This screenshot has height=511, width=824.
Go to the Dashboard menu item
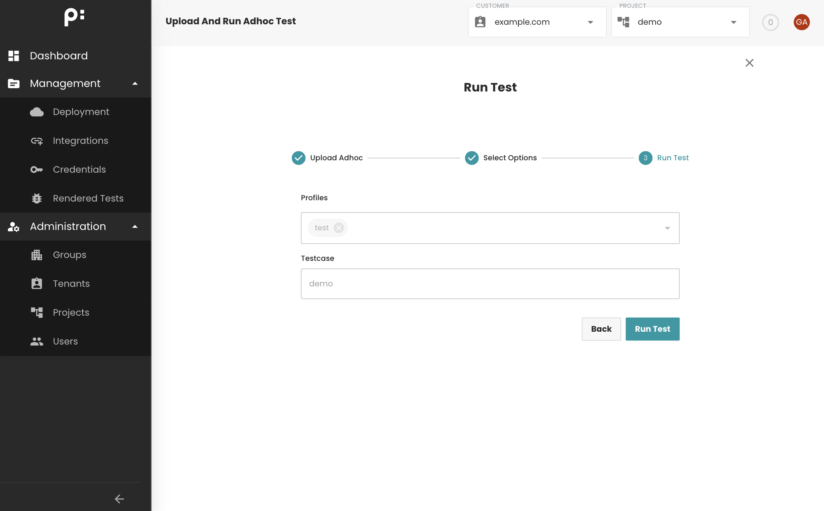(x=59, y=56)
